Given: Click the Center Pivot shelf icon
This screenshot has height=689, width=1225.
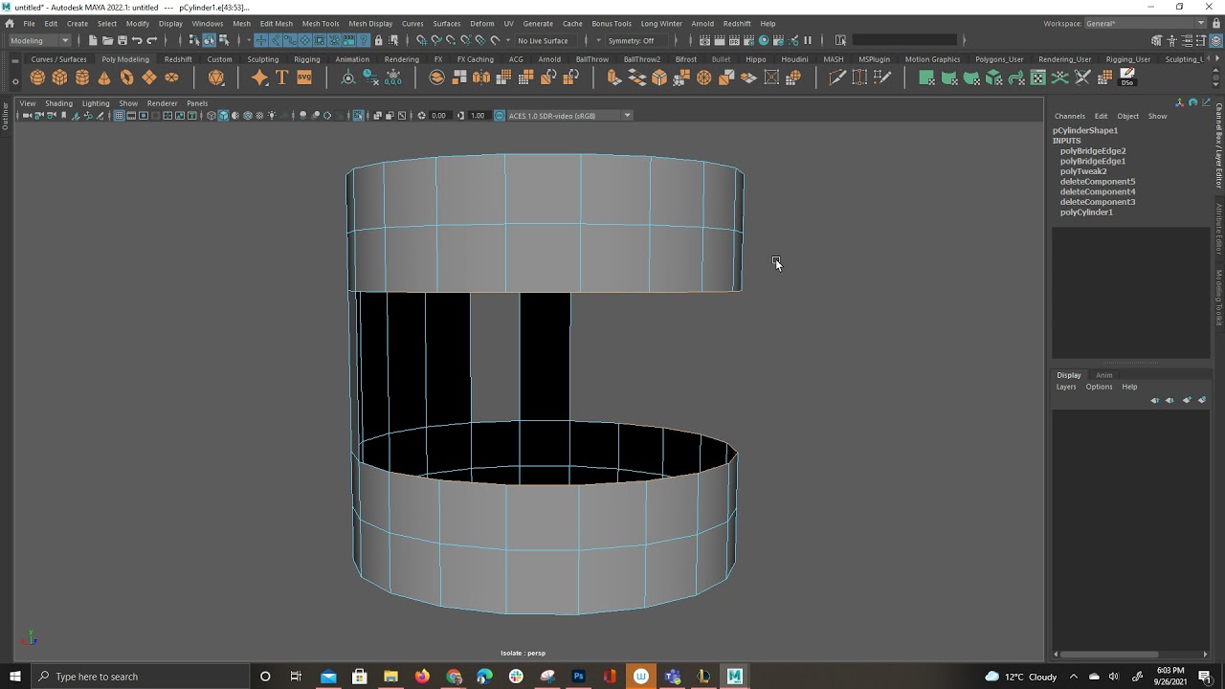Looking at the screenshot, I should click(348, 78).
